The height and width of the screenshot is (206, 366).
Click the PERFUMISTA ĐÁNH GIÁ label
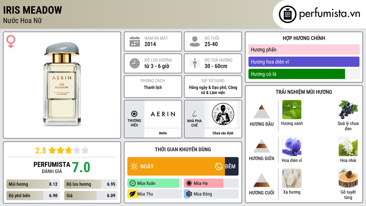(x=51, y=167)
